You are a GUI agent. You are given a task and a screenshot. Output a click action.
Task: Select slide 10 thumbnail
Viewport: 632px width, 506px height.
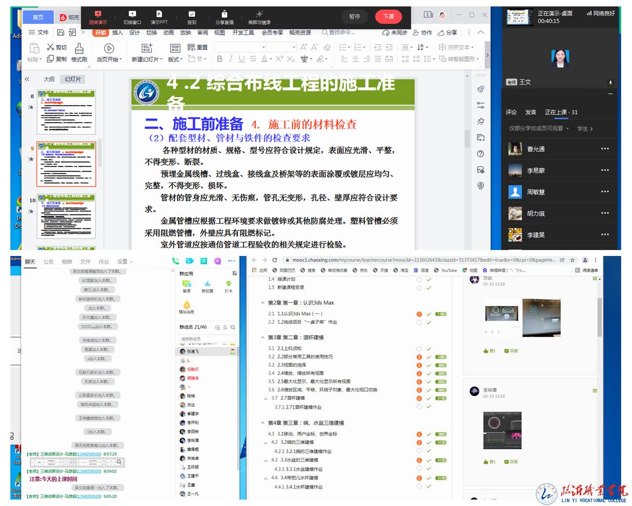coord(66,216)
